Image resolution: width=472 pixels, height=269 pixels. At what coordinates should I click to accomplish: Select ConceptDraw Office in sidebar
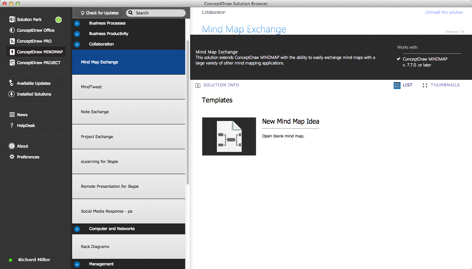(x=36, y=30)
